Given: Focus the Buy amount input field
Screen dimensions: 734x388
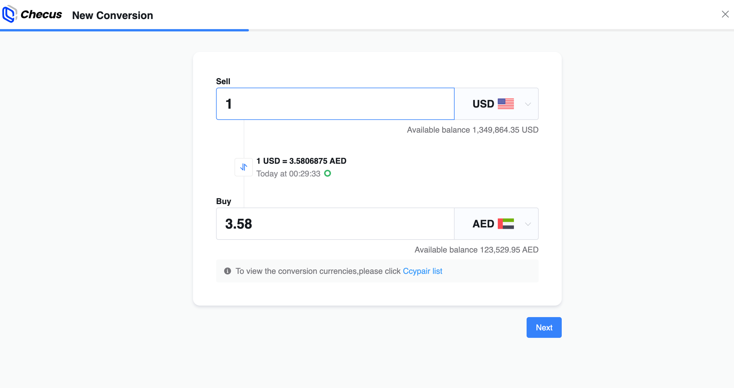Looking at the screenshot, I should (x=335, y=224).
